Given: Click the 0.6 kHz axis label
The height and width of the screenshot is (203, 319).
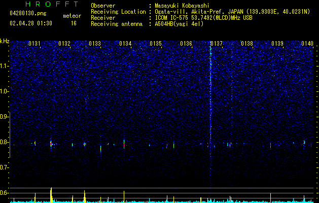Looking at the screenshot, I should [4, 193].
